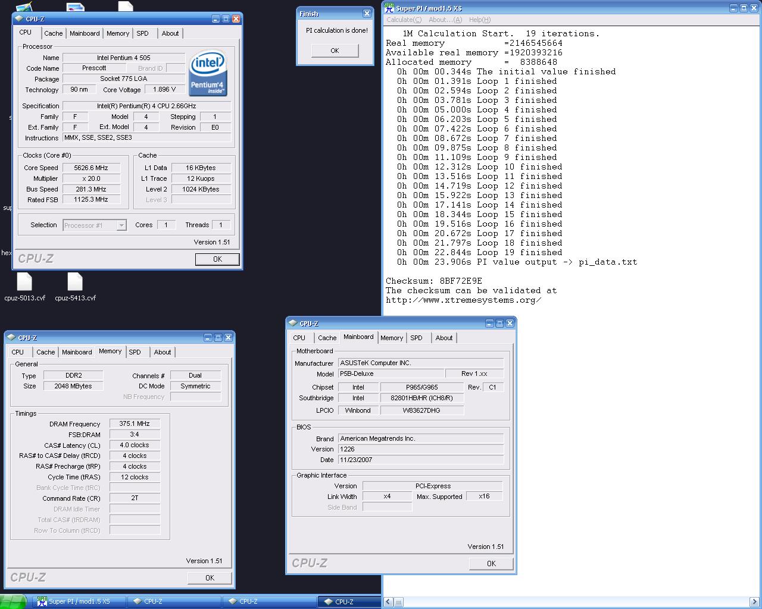Click the Link Width x4 value
Image resolution: width=762 pixels, height=609 pixels.
[387, 497]
